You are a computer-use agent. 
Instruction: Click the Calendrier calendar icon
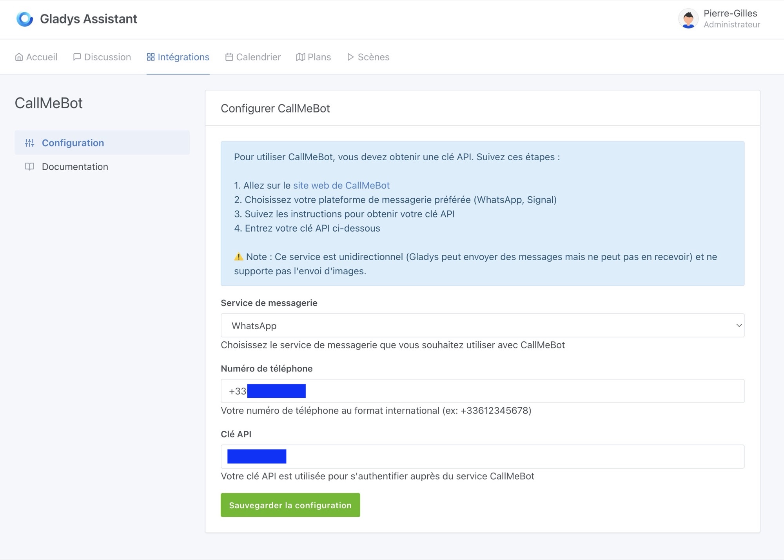(x=229, y=57)
